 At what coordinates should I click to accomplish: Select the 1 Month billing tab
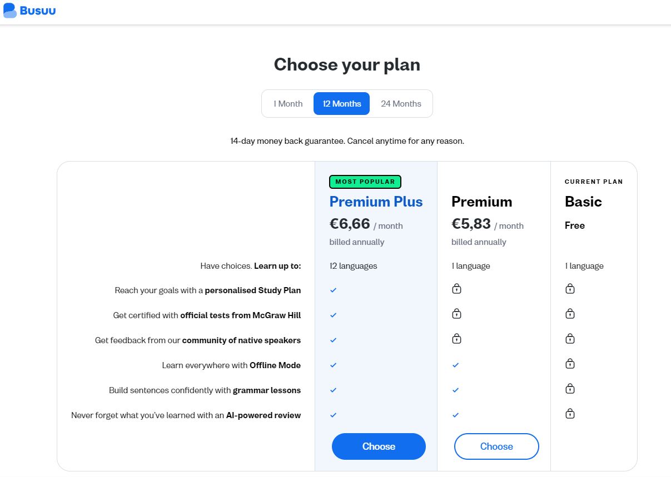[288, 104]
